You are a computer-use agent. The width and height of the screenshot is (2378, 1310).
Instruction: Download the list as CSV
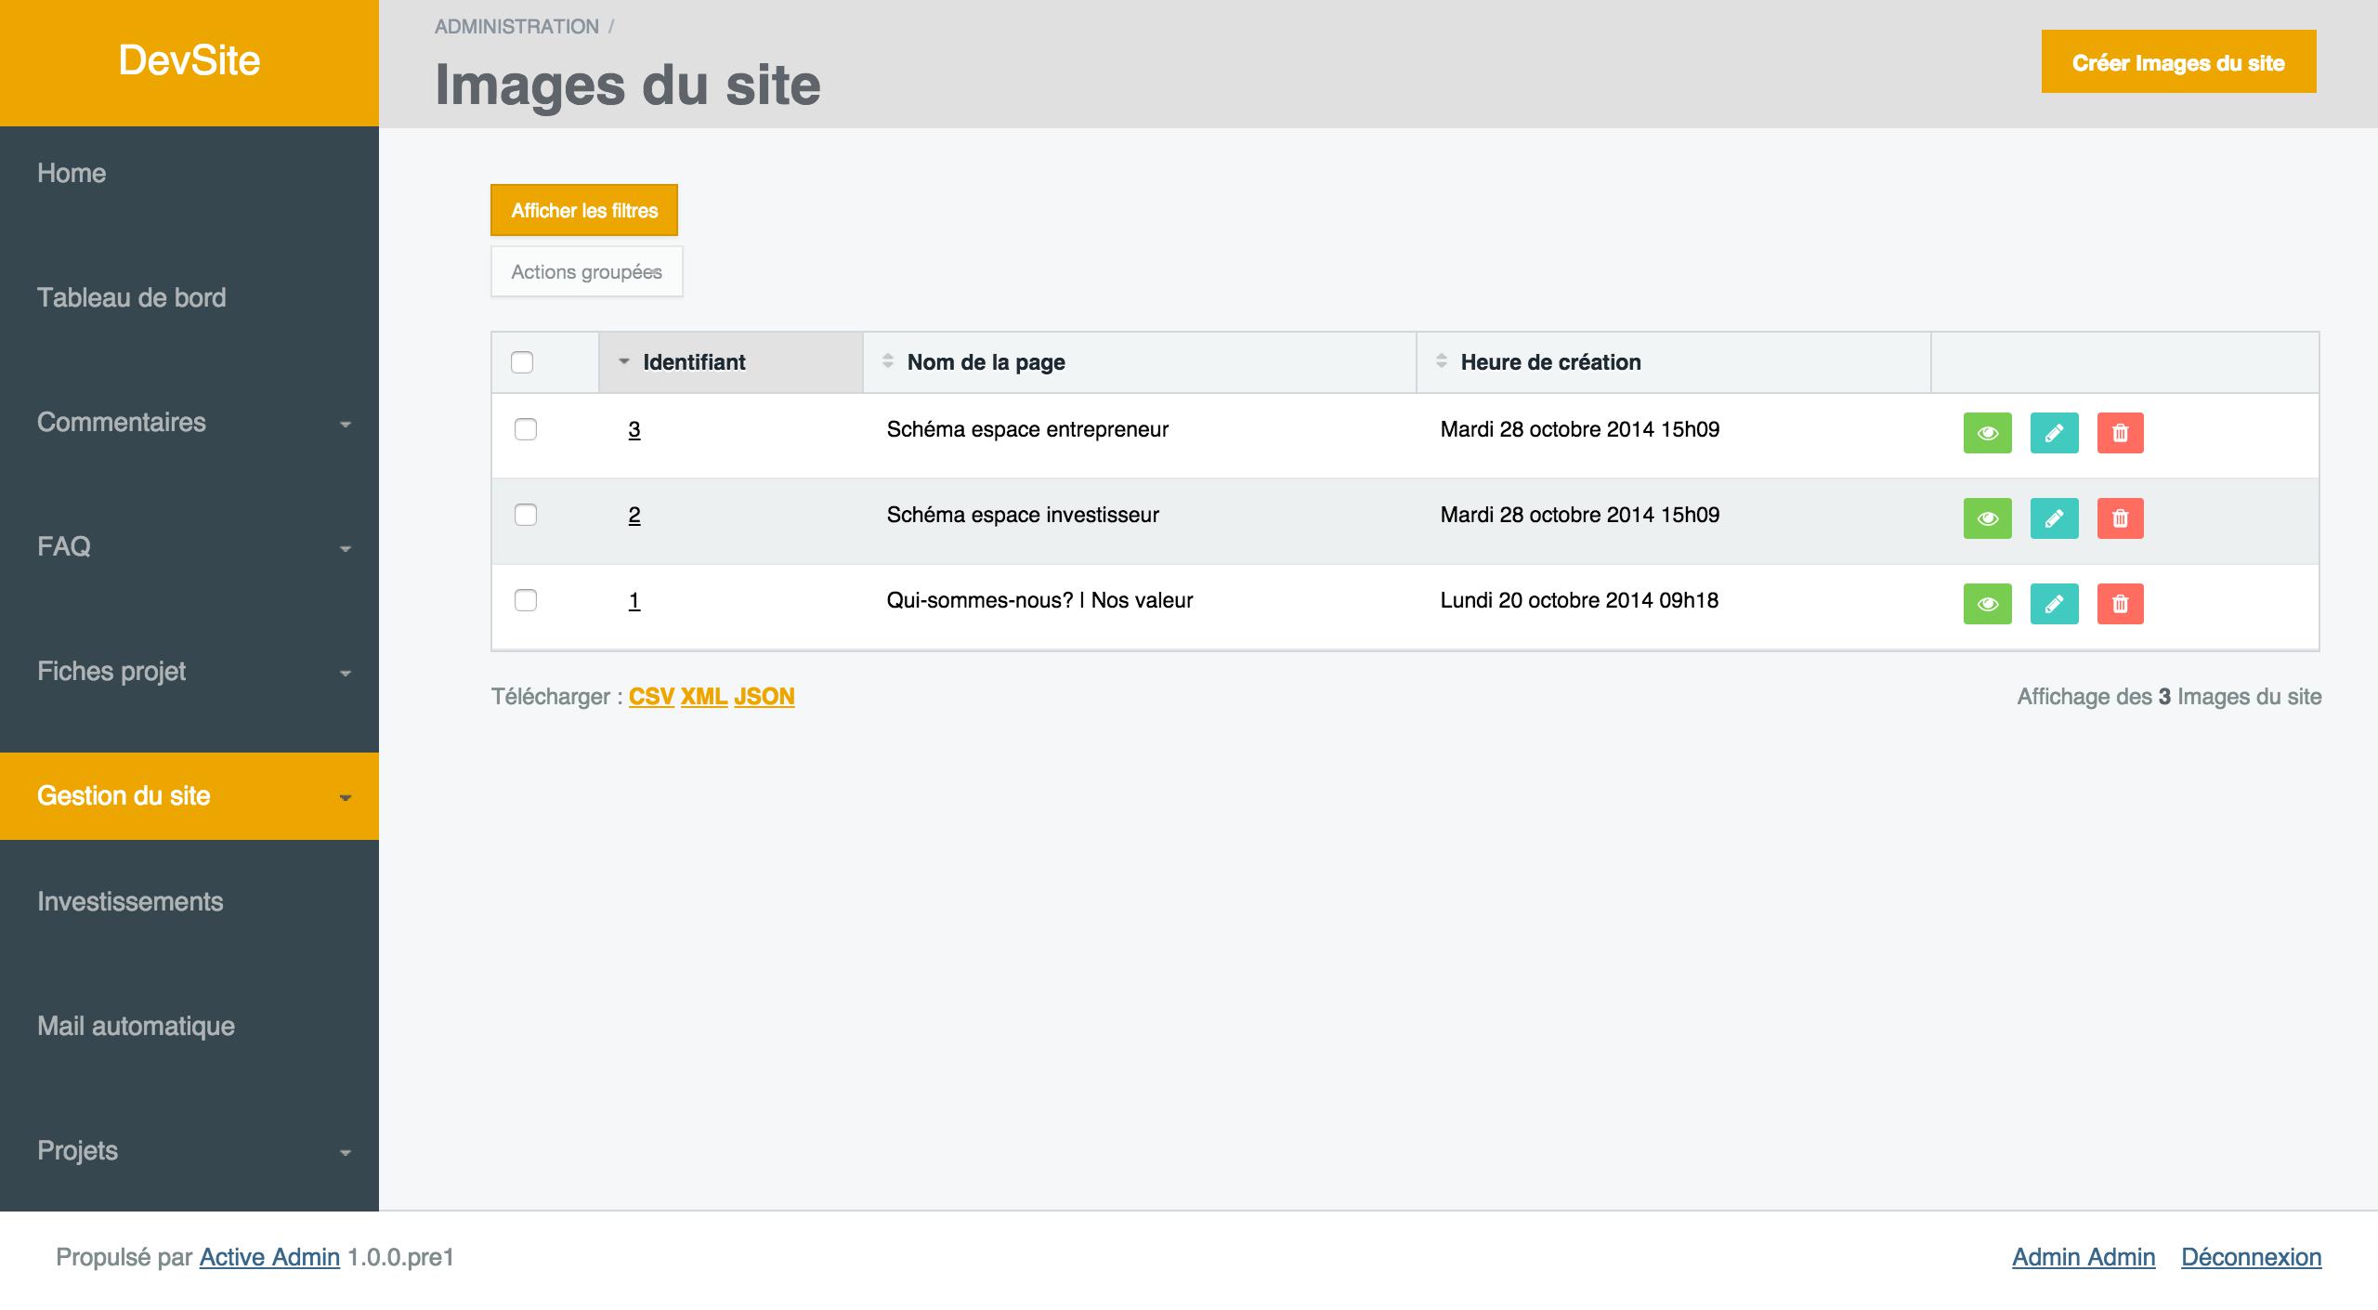(x=651, y=697)
